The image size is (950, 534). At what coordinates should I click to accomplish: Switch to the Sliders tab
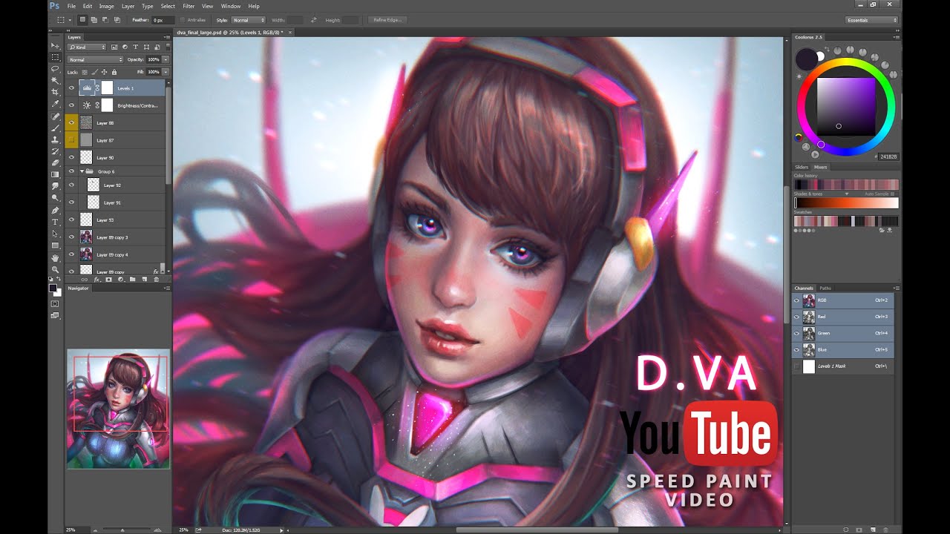coord(802,167)
